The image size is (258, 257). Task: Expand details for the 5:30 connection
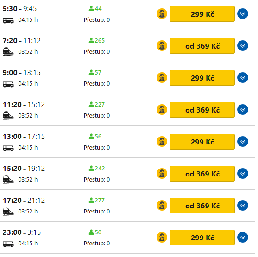point(243,13)
